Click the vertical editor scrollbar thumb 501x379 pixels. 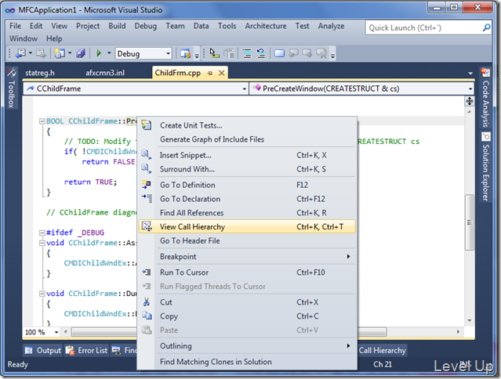pos(469,222)
